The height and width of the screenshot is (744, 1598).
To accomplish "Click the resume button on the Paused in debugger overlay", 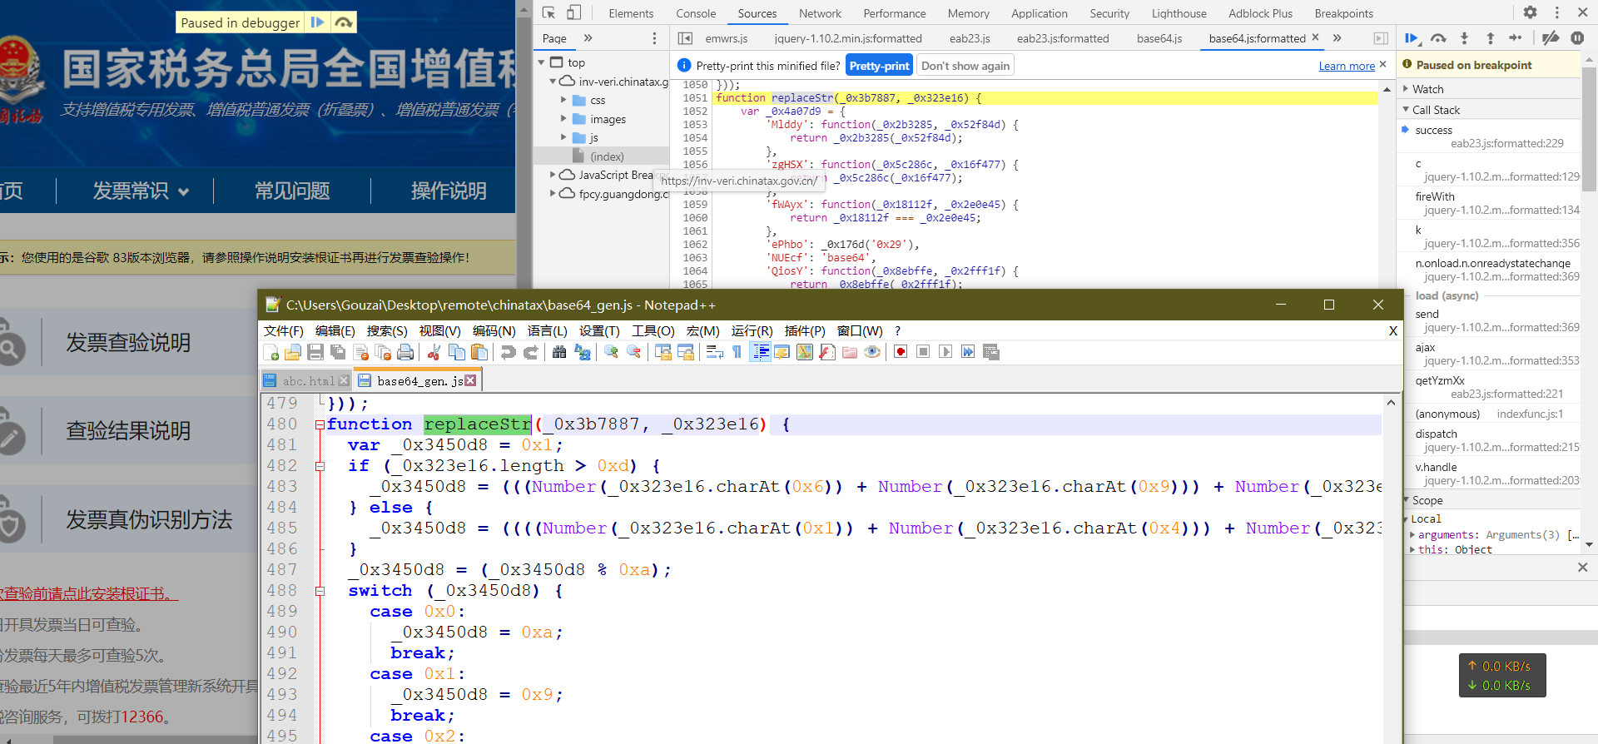I will click(x=317, y=22).
